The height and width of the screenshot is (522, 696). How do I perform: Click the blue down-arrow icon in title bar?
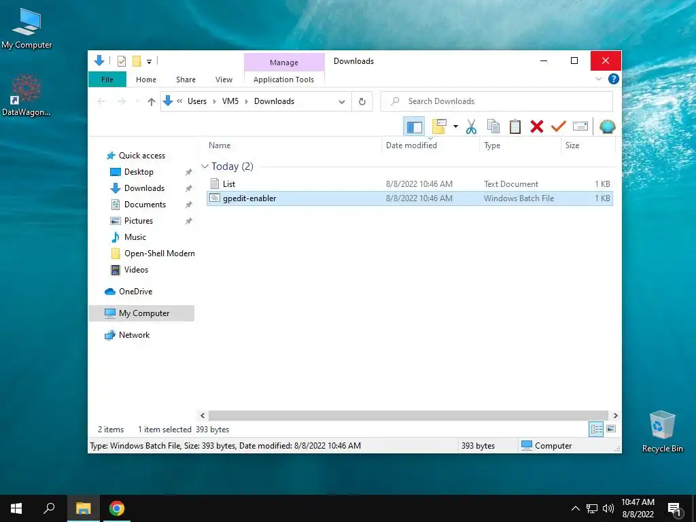tap(99, 60)
